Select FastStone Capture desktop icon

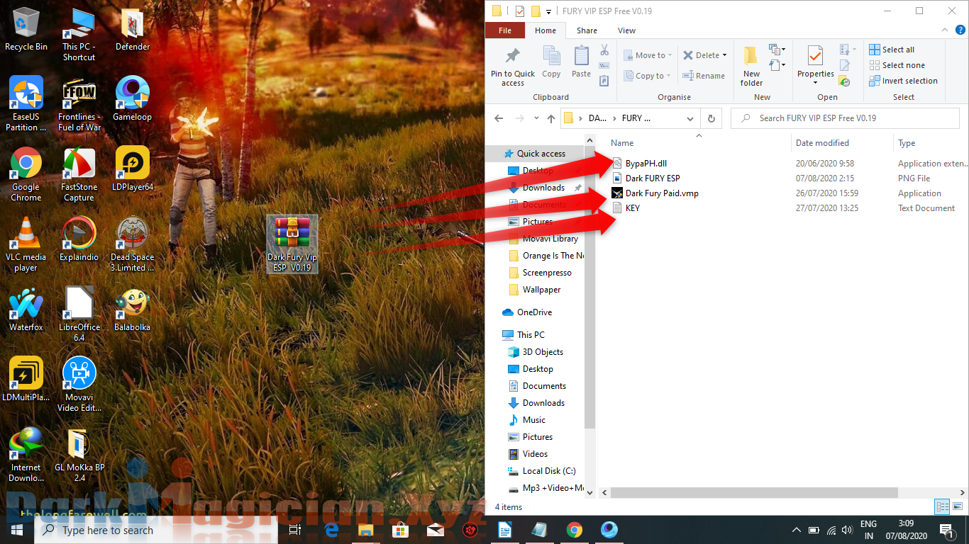(79, 174)
